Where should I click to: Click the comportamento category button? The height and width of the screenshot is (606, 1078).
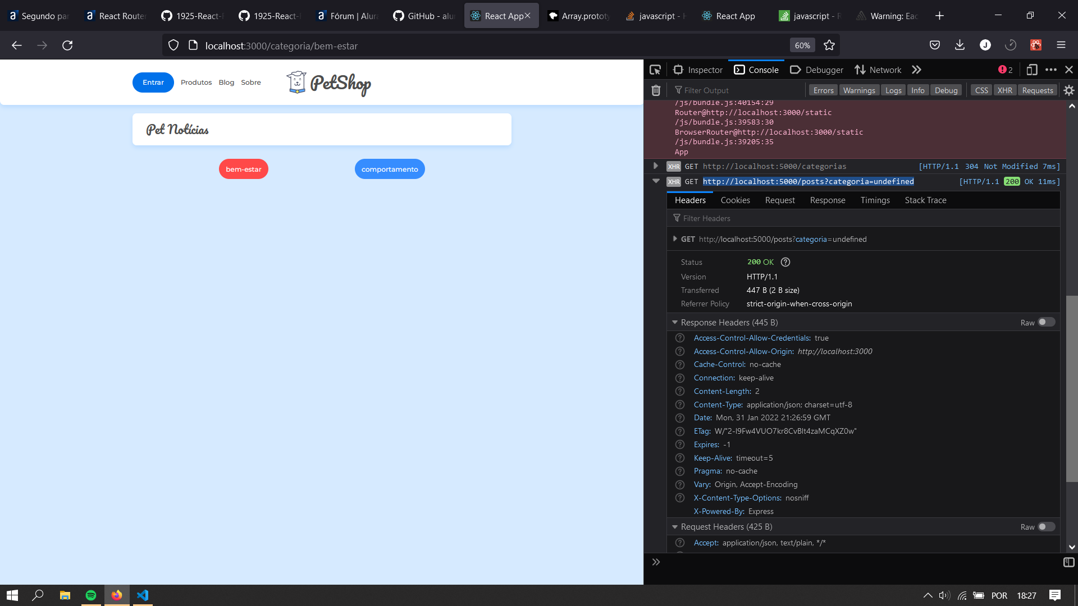(389, 169)
